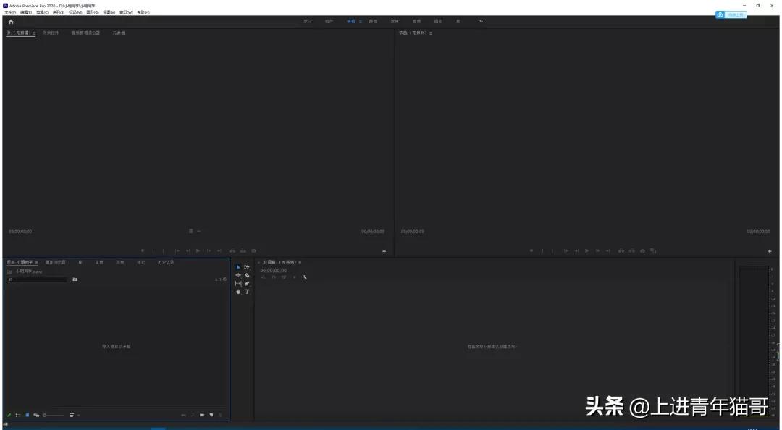
Task: Select the Hand tool
Action: 237,291
